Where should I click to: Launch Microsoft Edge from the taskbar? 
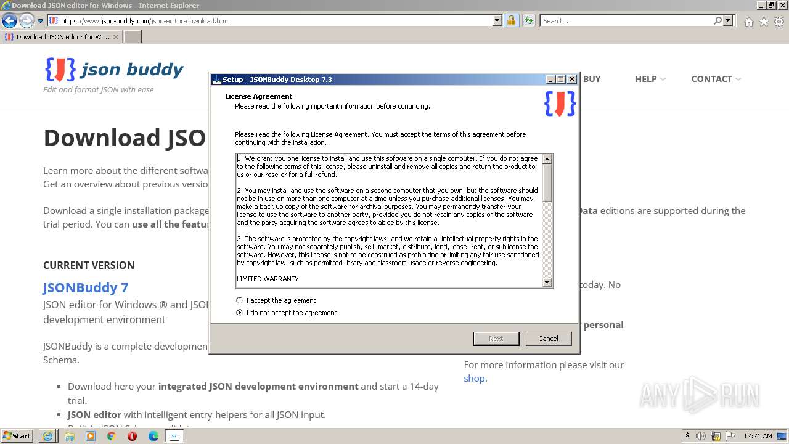click(153, 436)
